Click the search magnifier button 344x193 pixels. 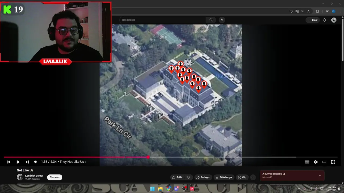[211, 20]
